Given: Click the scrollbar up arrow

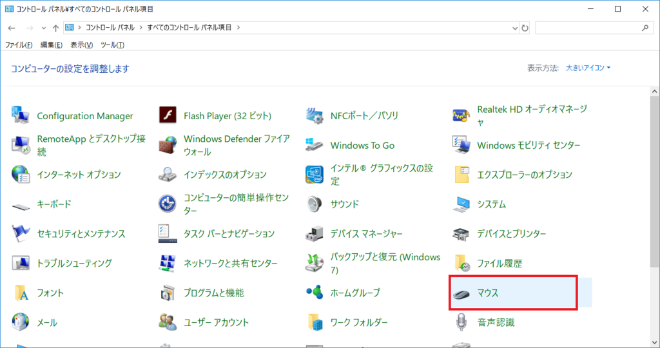Looking at the screenshot, I should point(654,92).
